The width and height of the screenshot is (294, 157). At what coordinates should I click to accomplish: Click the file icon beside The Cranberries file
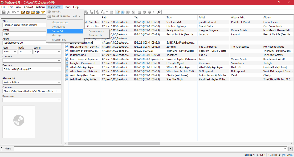point(66,46)
